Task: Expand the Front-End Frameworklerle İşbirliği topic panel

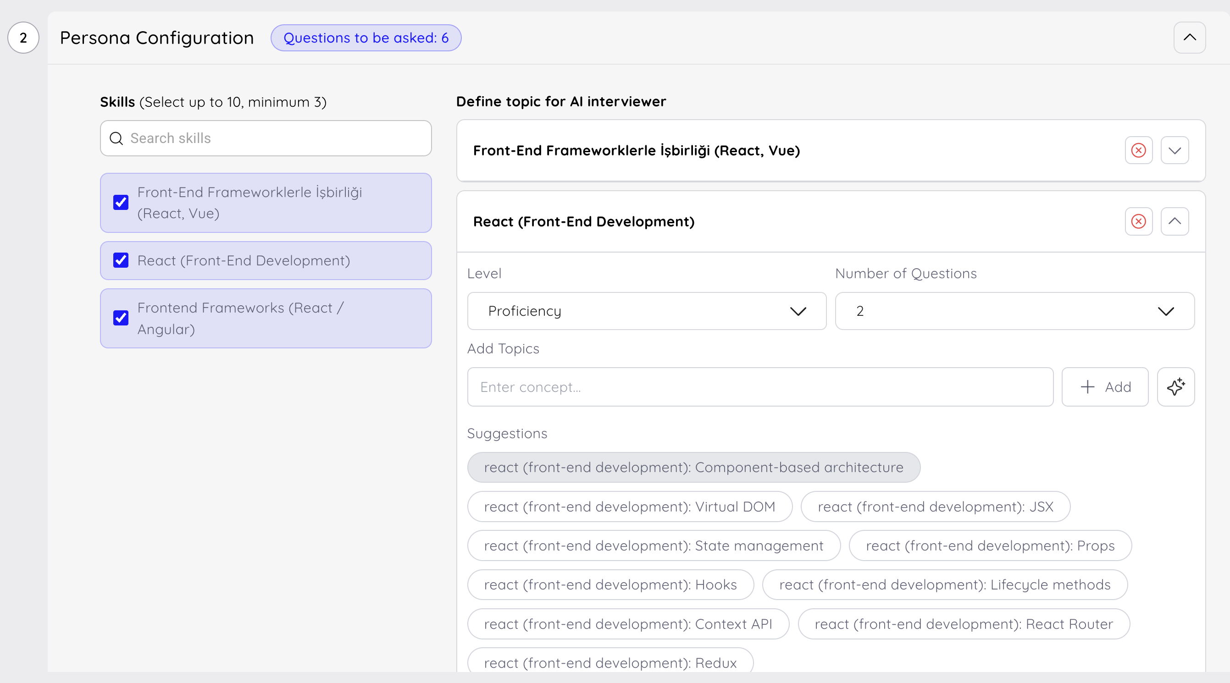Action: point(1175,150)
